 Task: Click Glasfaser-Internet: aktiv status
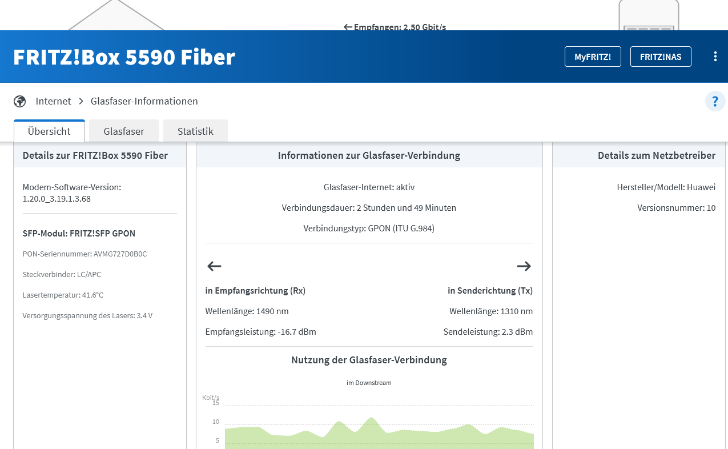coord(369,187)
